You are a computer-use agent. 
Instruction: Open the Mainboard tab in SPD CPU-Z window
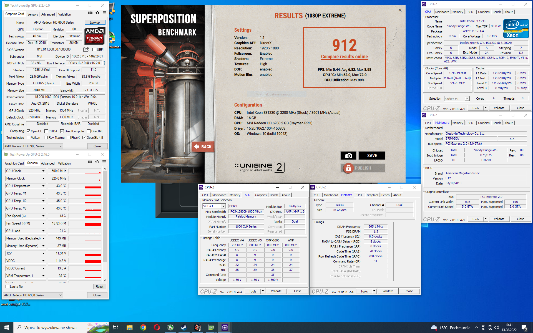pos(219,195)
